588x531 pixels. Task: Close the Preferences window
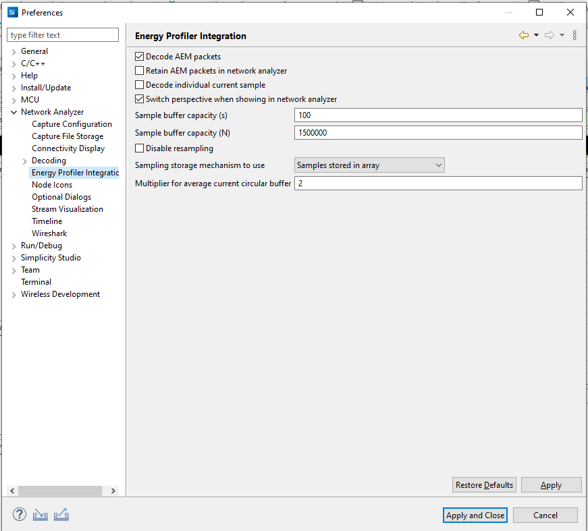(x=570, y=12)
